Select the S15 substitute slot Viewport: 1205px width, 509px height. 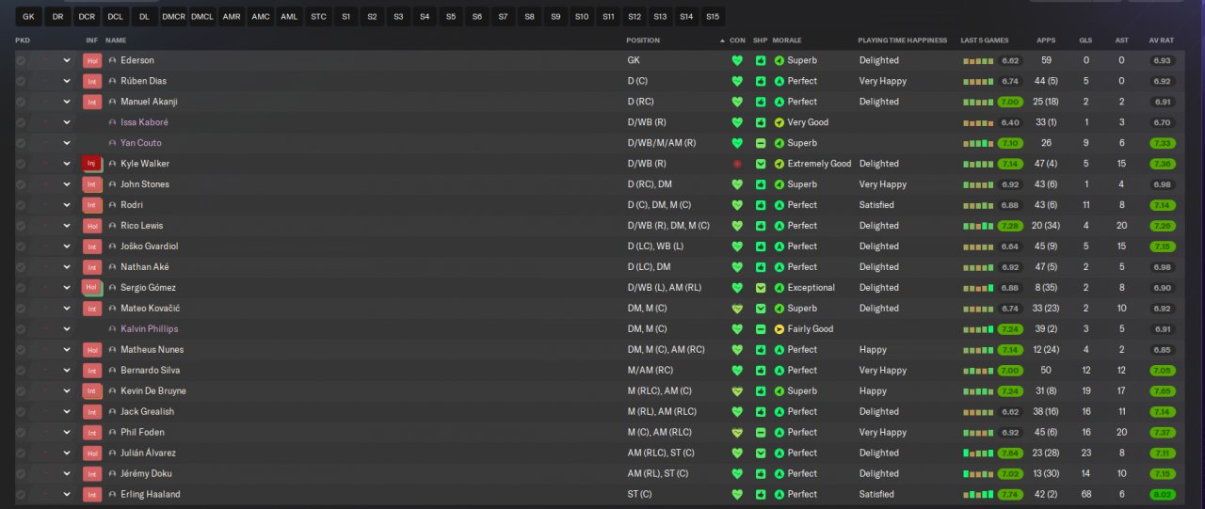[713, 17]
